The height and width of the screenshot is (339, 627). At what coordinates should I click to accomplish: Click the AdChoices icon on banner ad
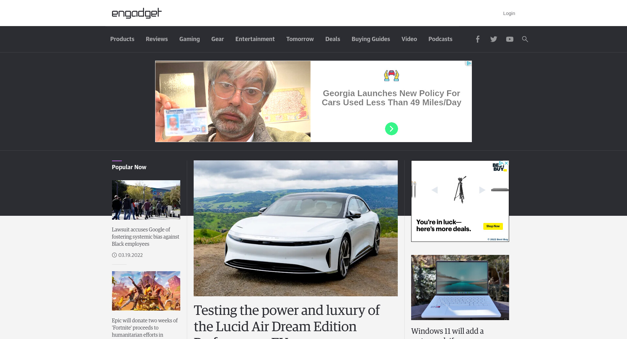[469, 63]
